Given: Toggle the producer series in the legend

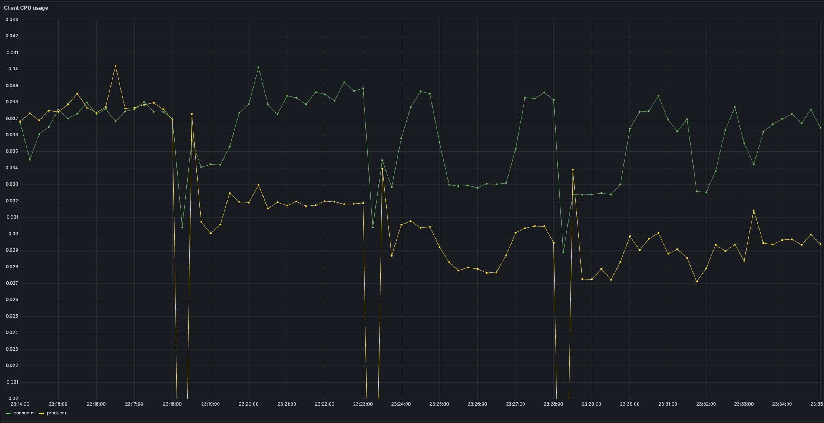Looking at the screenshot, I should pos(56,413).
